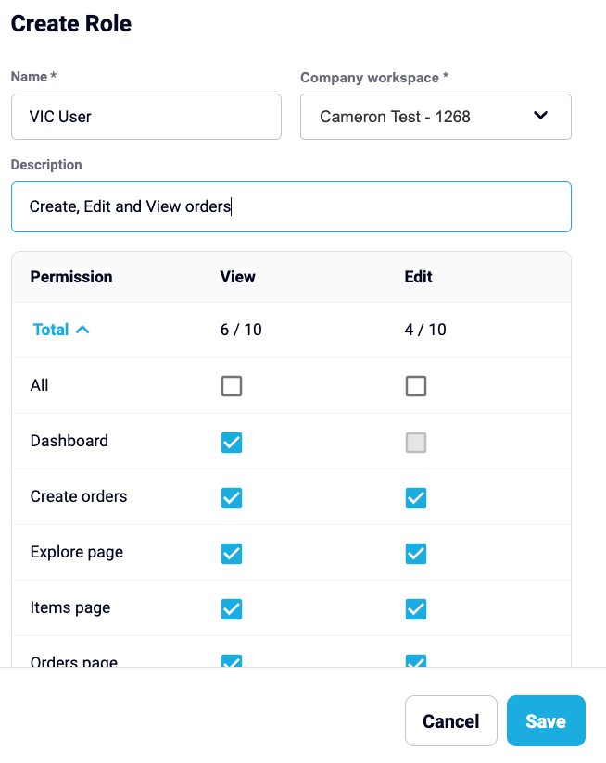
Task: Check the All View checkbox
Action: tap(232, 386)
